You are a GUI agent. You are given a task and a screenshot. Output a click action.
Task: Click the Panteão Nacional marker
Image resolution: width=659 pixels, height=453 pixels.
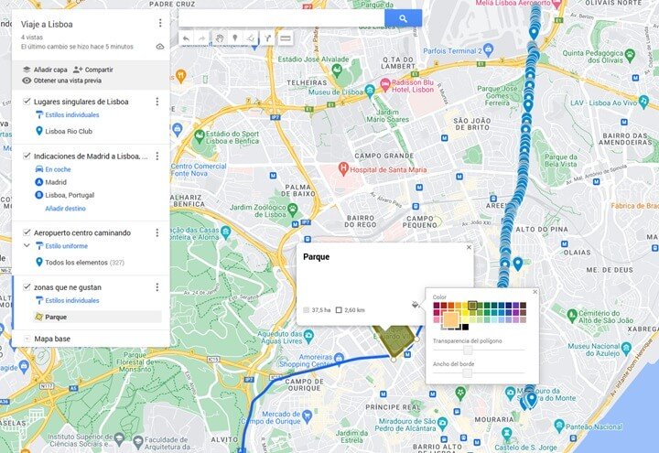[559, 426]
